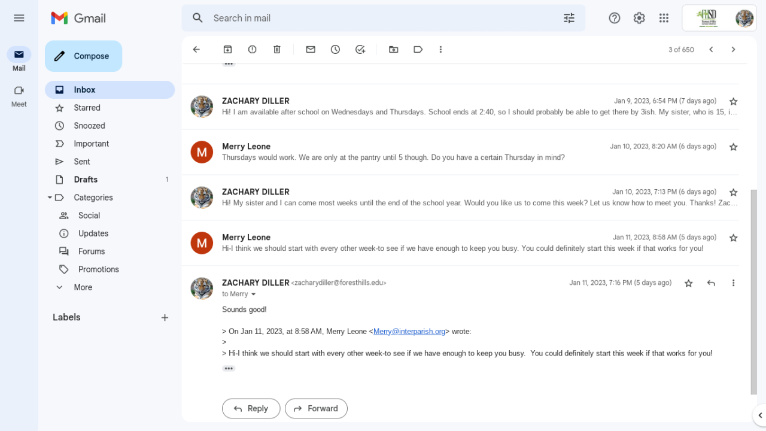Star Merry Leone's Jan 10 message
Image resolution: width=766 pixels, height=431 pixels.
(x=734, y=147)
